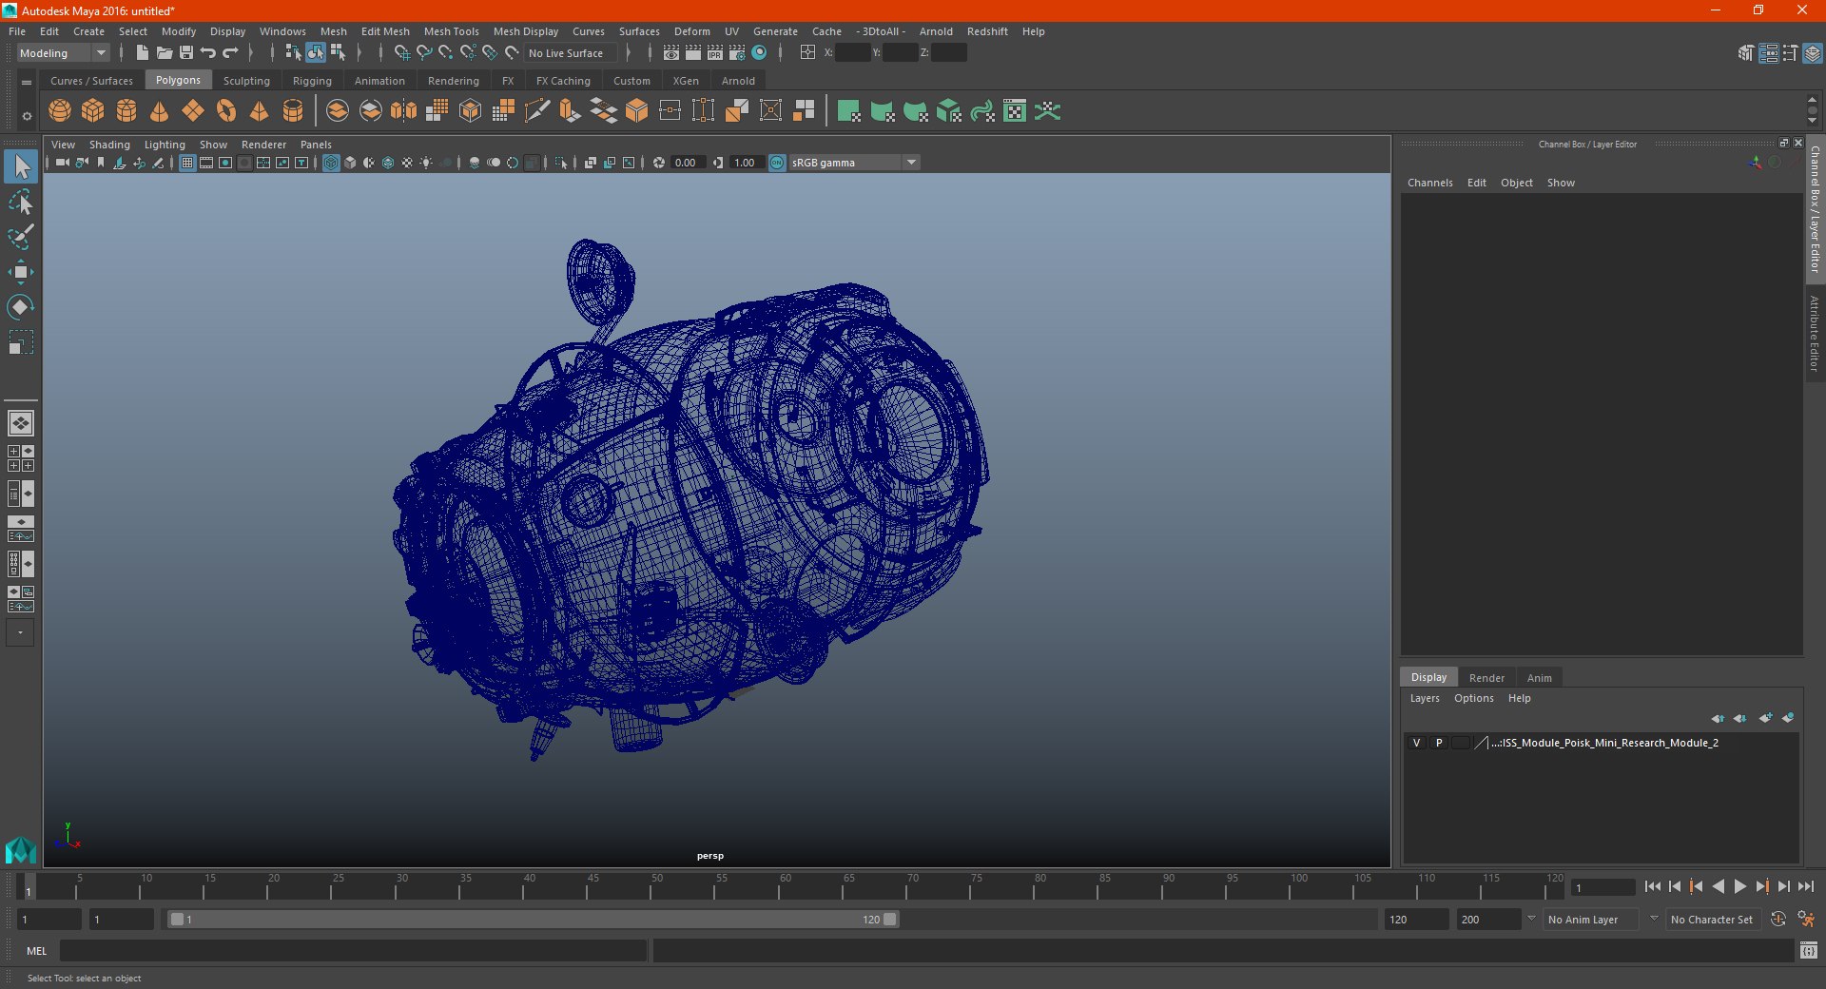Toggle P playback box of ISS_Module layer
1826x989 pixels.
coord(1439,743)
